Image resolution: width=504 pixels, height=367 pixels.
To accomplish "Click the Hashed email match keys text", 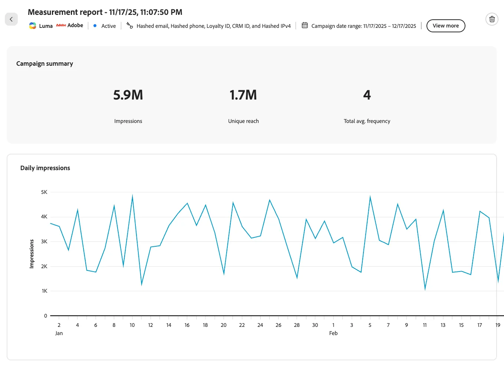I will pos(214,26).
